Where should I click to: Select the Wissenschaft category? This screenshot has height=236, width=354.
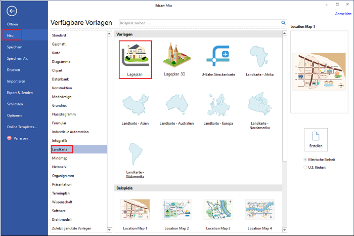(62, 202)
